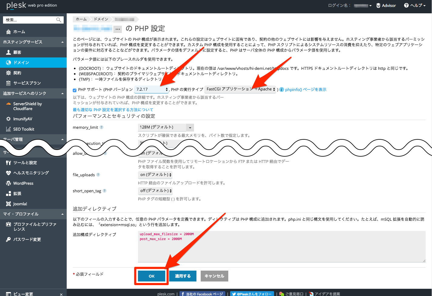The height and width of the screenshot is (296, 432).
Task: Click the memory_limit help question icon
Action: [x=102, y=127]
